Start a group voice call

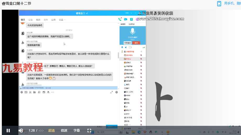(120, 19)
